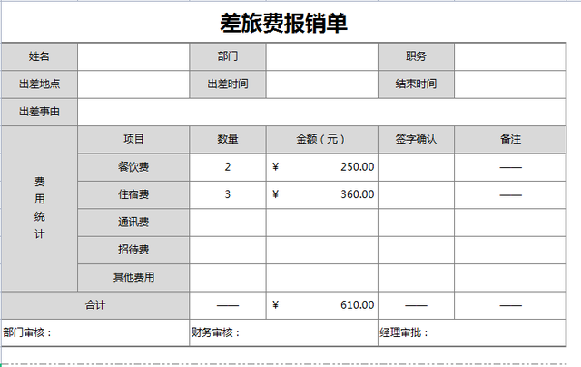Click the 备注 dash in 合计 row
Screen dimensions: 581x367
pyautogui.click(x=510, y=305)
